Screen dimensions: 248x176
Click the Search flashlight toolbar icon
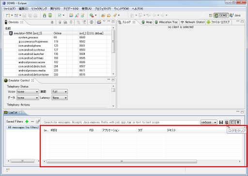115,16
